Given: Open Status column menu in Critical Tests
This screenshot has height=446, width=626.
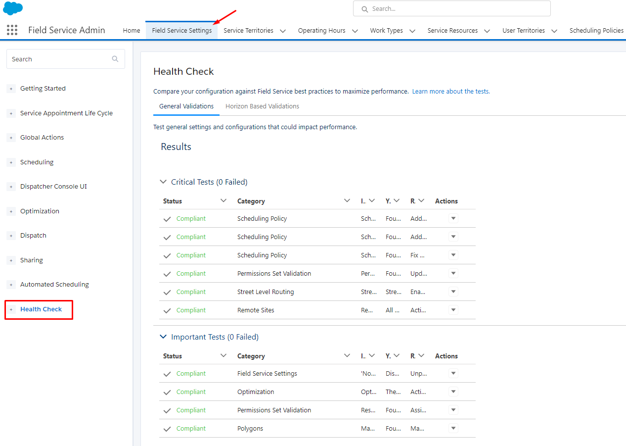Looking at the screenshot, I should click(224, 200).
